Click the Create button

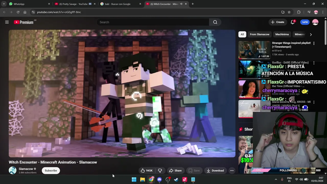278,22
